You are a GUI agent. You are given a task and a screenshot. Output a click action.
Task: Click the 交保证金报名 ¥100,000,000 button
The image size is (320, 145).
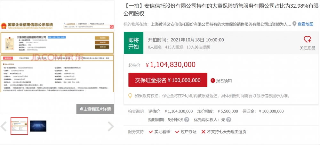[x=168, y=80]
